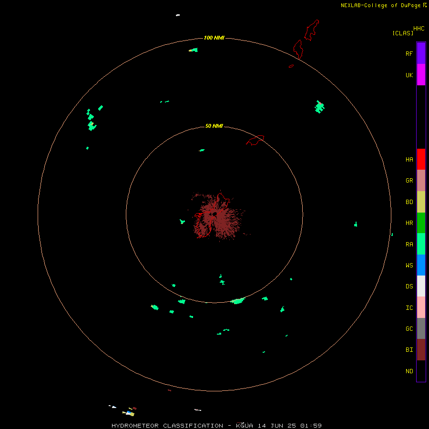Click the small rain echo below 50 NMI label
429x429 pixels.
(202, 150)
